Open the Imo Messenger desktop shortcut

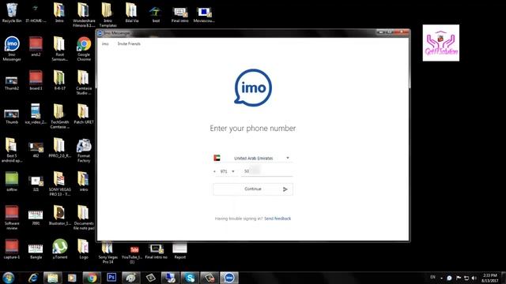[12, 49]
